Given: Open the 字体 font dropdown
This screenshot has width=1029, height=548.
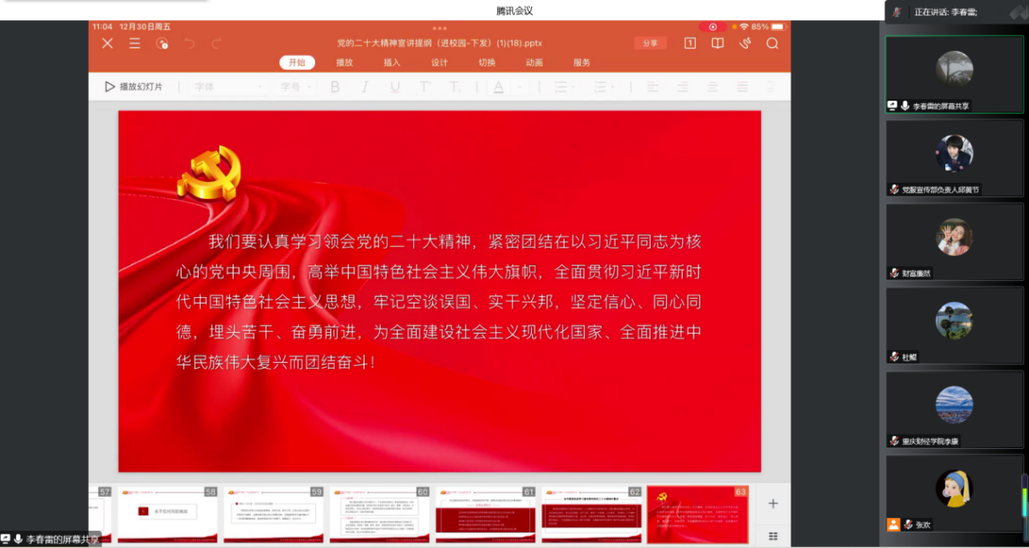Looking at the screenshot, I should [228, 87].
